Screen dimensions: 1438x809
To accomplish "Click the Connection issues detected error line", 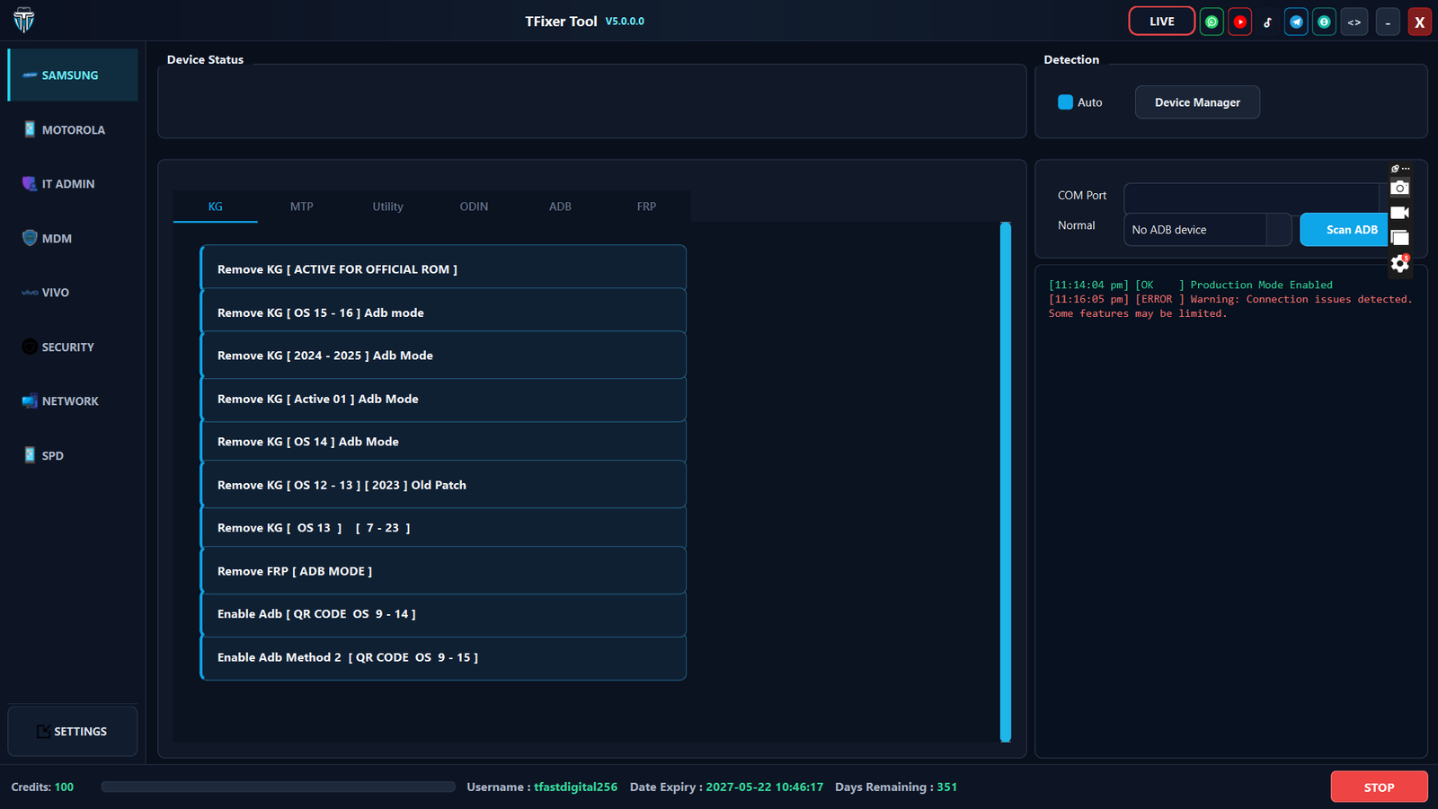I will pyautogui.click(x=1230, y=306).
